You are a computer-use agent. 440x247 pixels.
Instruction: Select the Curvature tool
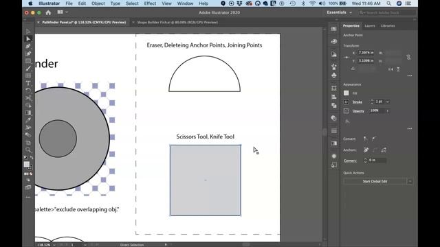(28, 54)
